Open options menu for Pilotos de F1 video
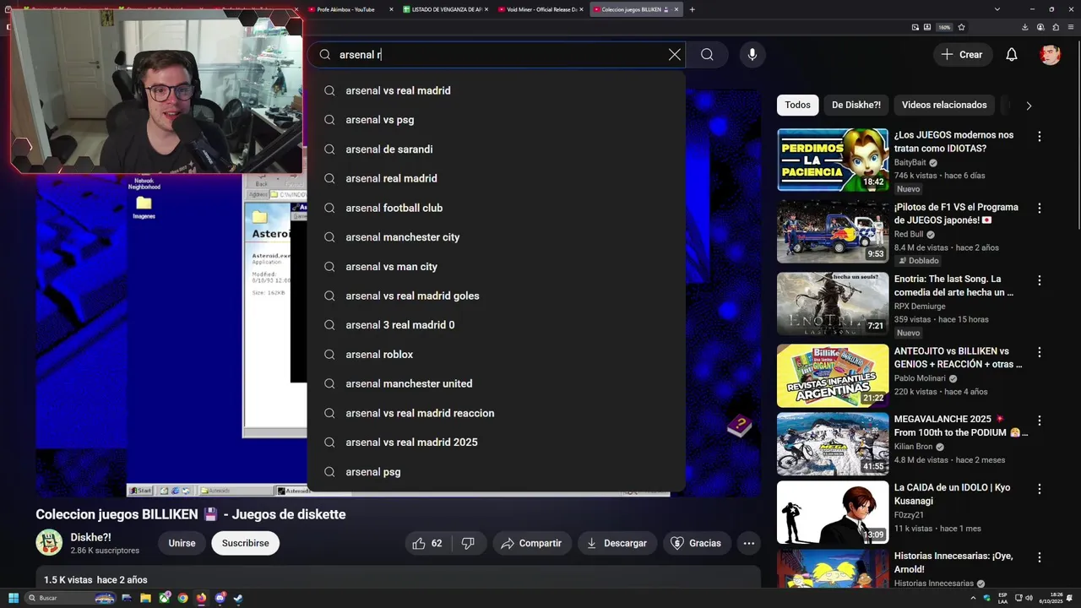 pyautogui.click(x=1040, y=208)
